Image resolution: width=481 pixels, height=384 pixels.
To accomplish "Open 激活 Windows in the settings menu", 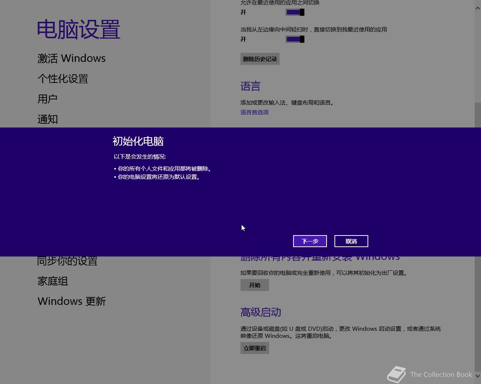I will point(71,58).
